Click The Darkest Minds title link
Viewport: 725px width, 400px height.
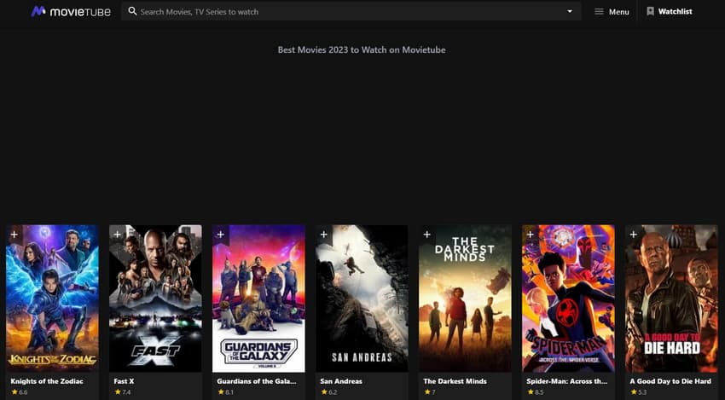click(455, 381)
